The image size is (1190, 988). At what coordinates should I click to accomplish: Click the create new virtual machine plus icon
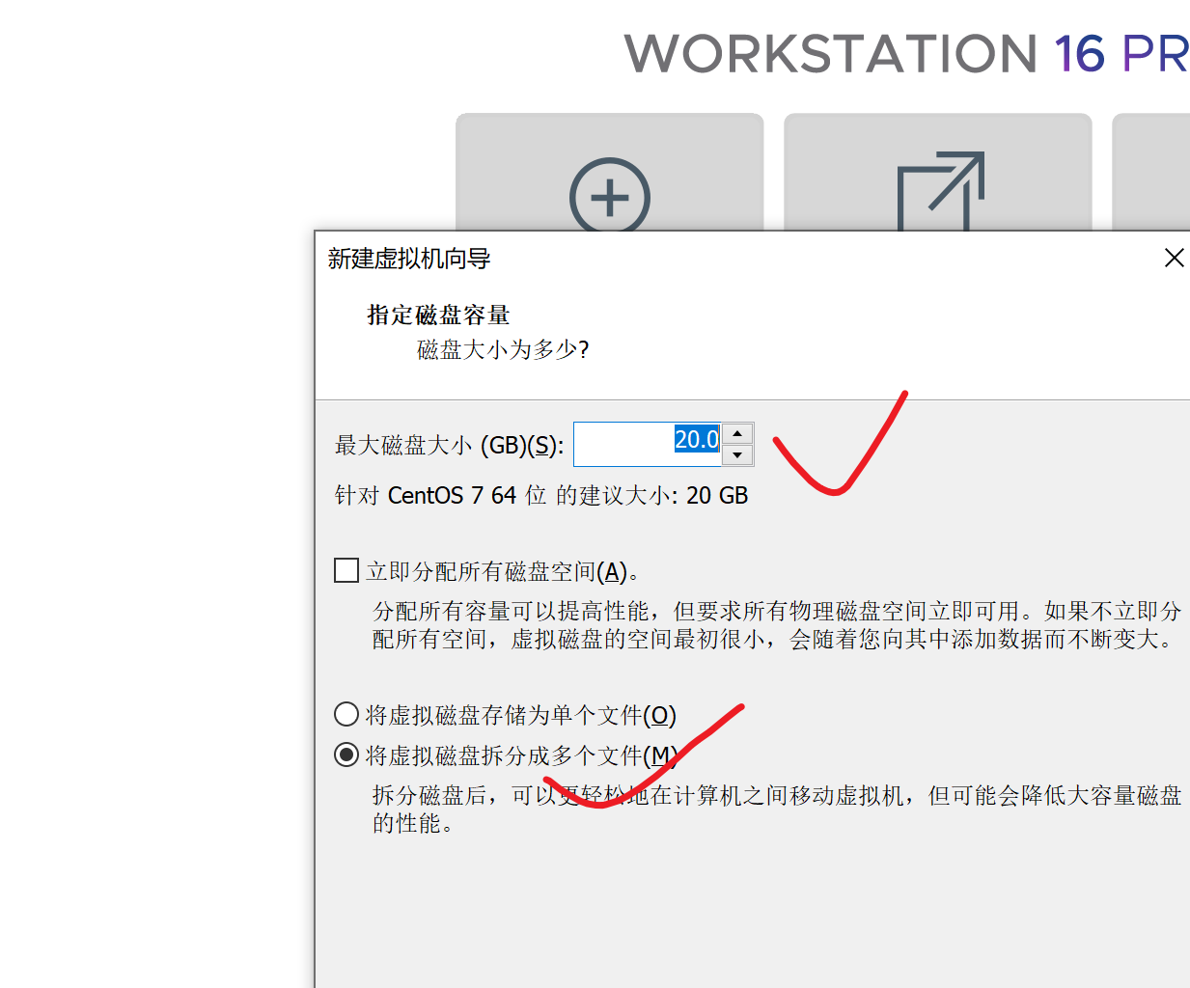[610, 196]
